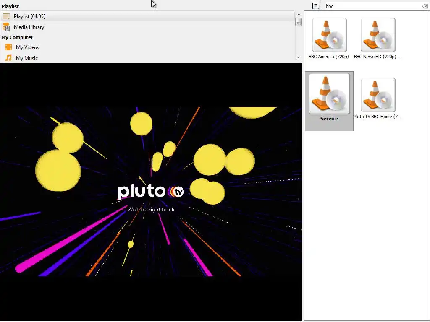Open the BBC News HD (720p) stream icon

pos(378,35)
